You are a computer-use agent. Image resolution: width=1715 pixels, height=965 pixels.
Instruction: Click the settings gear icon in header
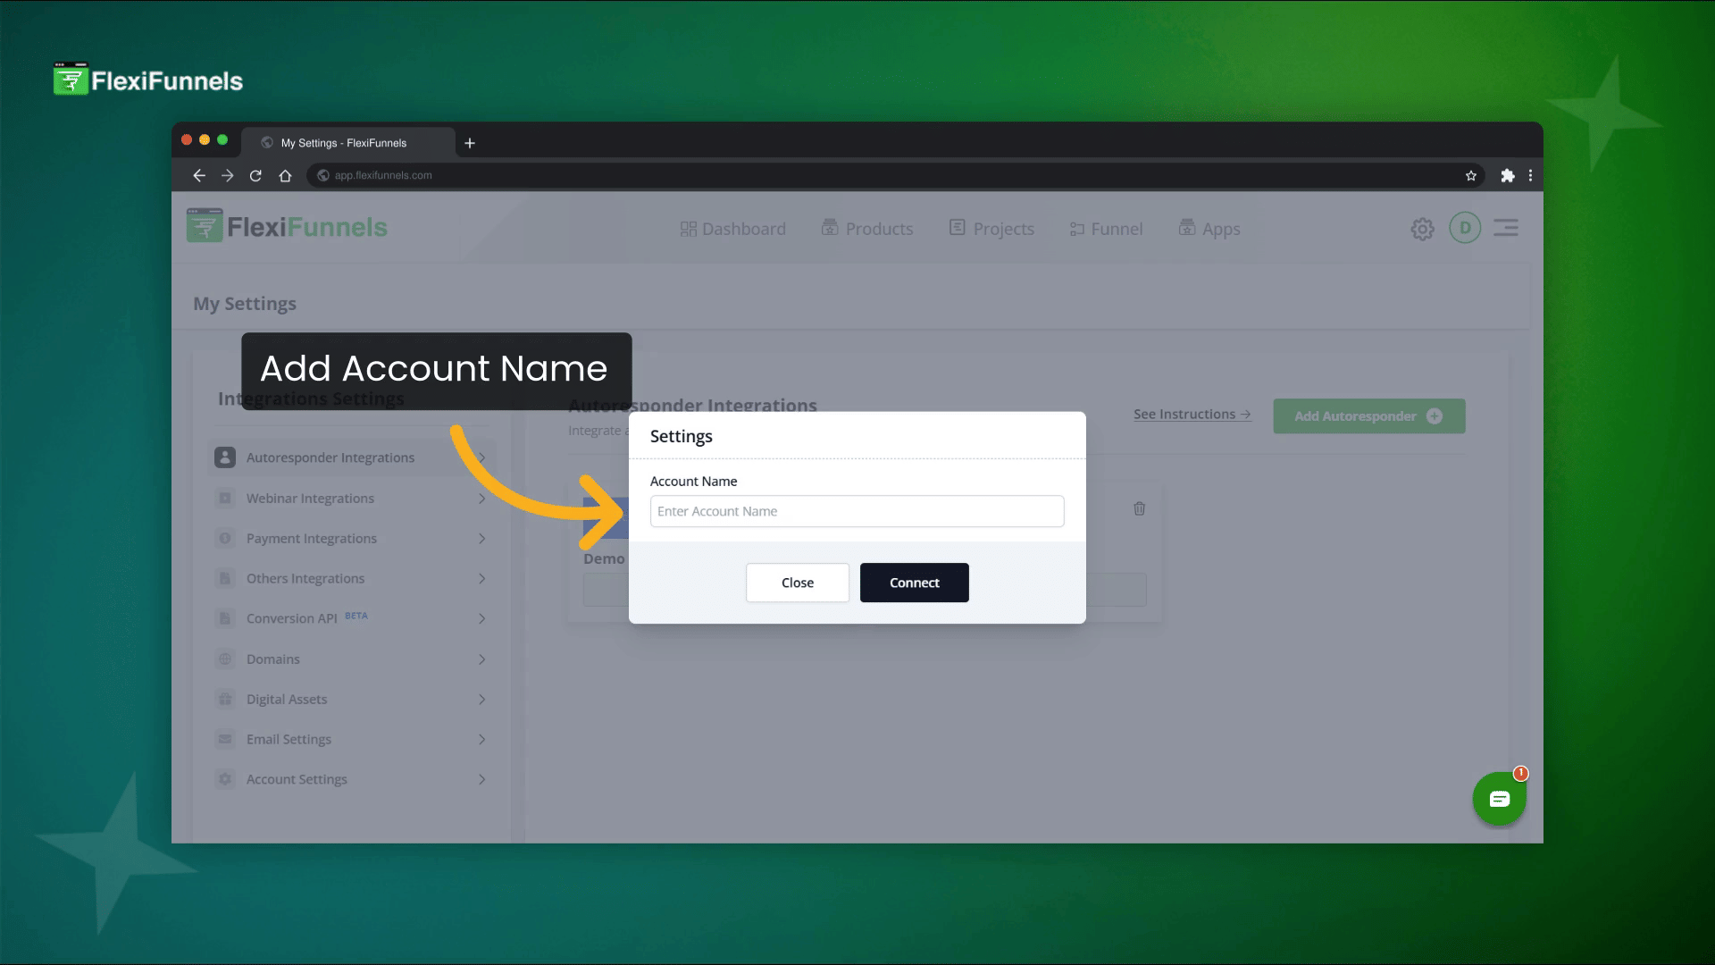tap(1422, 229)
